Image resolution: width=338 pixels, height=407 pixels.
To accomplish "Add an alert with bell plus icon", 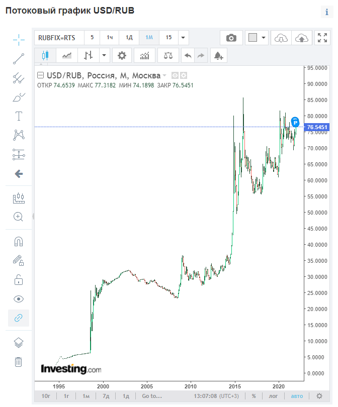I will tap(218, 55).
